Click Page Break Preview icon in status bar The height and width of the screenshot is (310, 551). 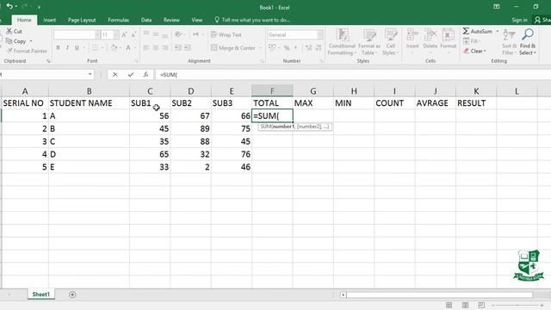click(x=481, y=305)
